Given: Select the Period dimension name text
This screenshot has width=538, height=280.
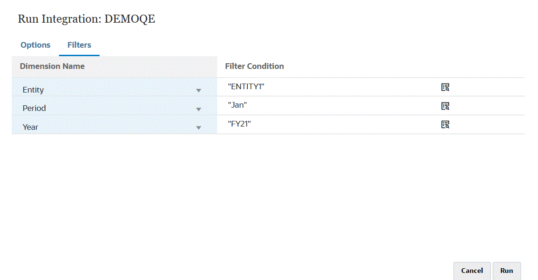Looking at the screenshot, I should point(34,108).
